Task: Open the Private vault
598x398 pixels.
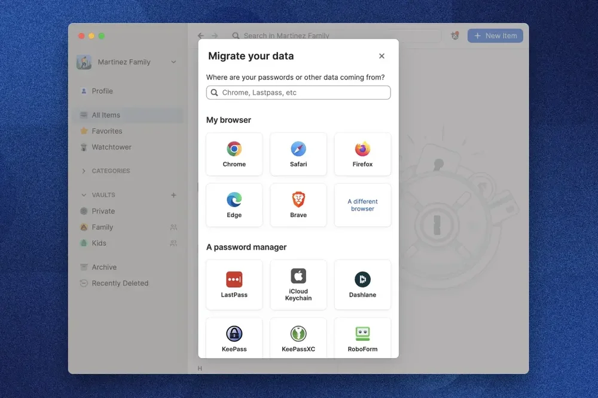Action: coord(128,211)
